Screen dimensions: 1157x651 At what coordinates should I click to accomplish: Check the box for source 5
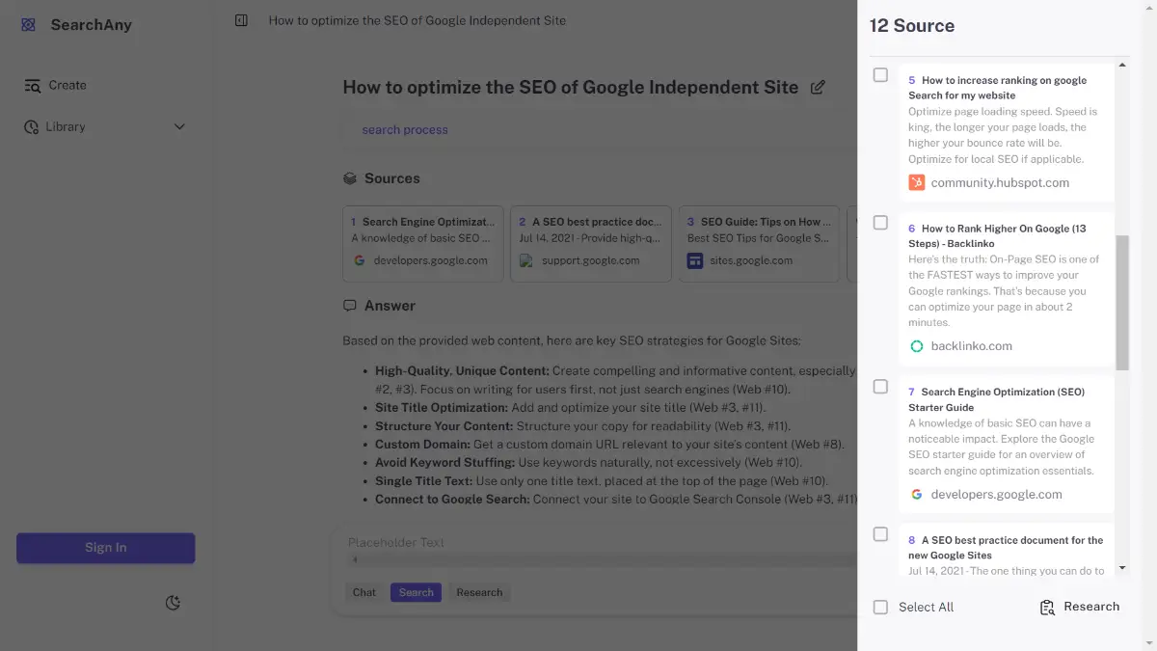(x=880, y=75)
